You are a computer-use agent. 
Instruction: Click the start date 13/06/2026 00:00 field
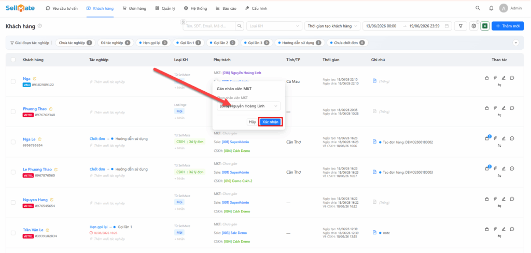381,26
